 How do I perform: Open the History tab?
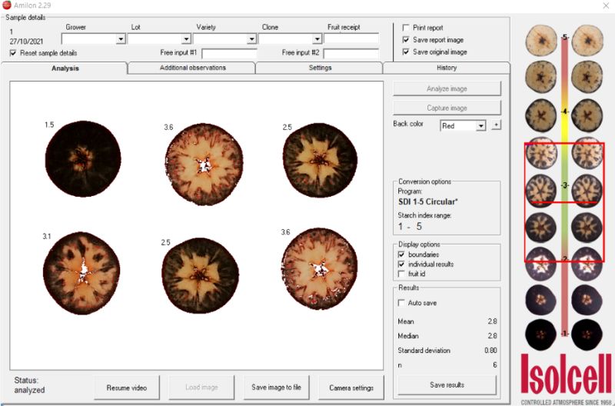click(x=447, y=68)
